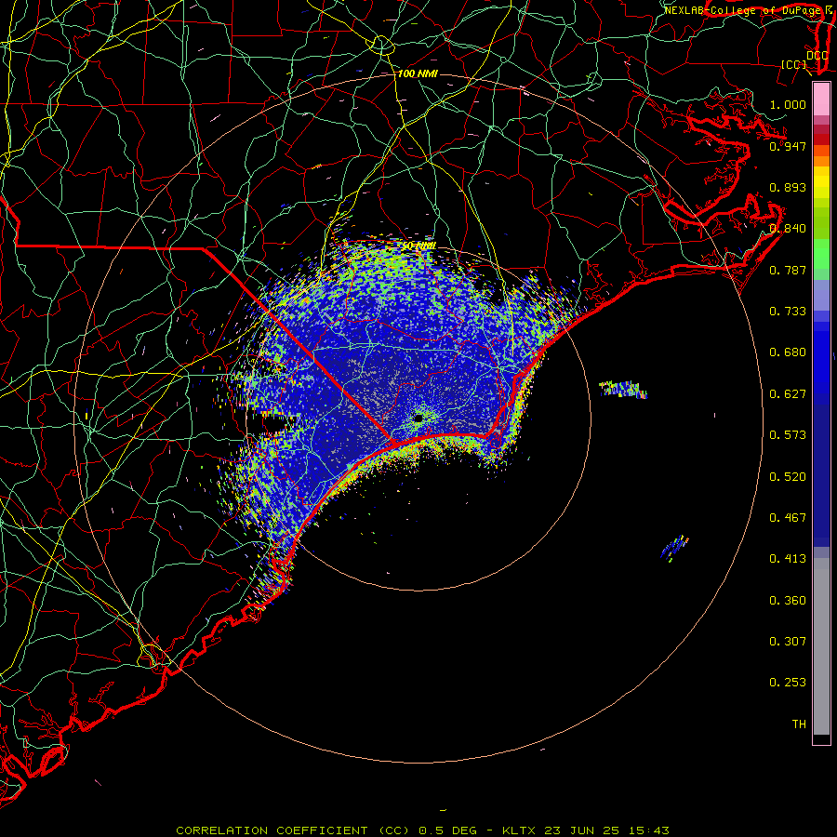
Task: Click the 0.360 scale label
Action: coord(788,601)
